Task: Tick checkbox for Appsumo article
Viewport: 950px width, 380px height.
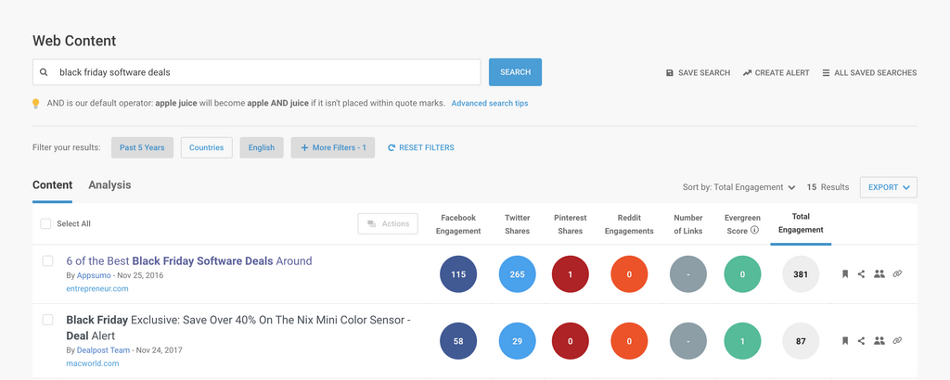Action: 48,261
